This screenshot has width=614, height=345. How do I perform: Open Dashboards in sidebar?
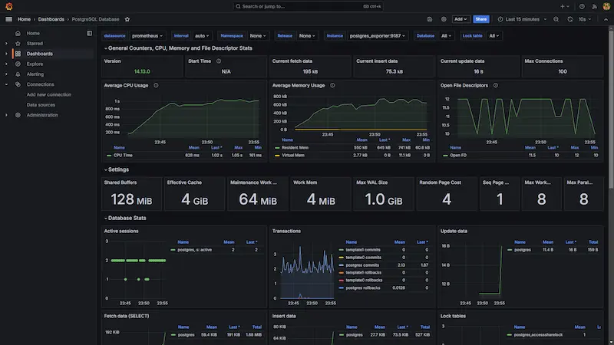[40, 54]
